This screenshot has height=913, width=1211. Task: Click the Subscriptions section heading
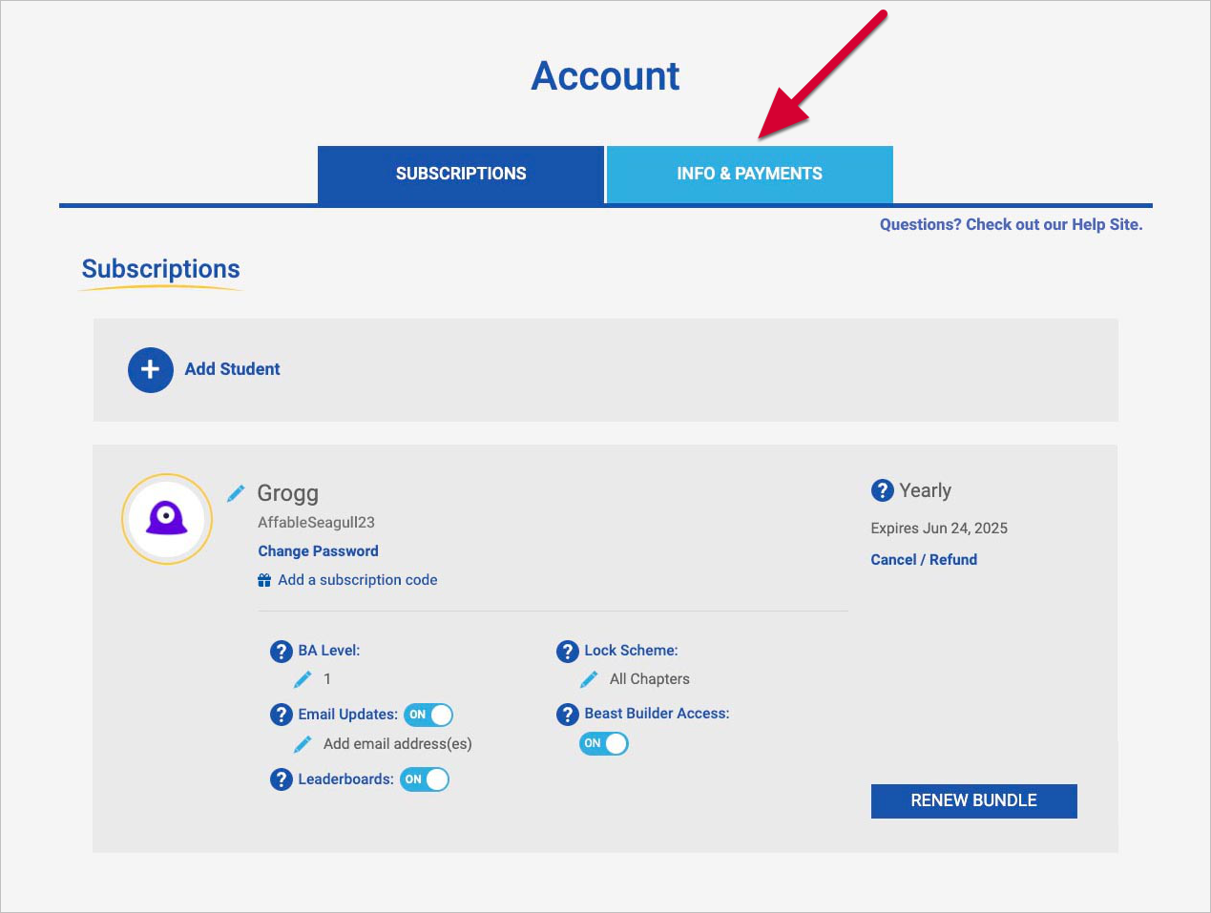pos(160,269)
